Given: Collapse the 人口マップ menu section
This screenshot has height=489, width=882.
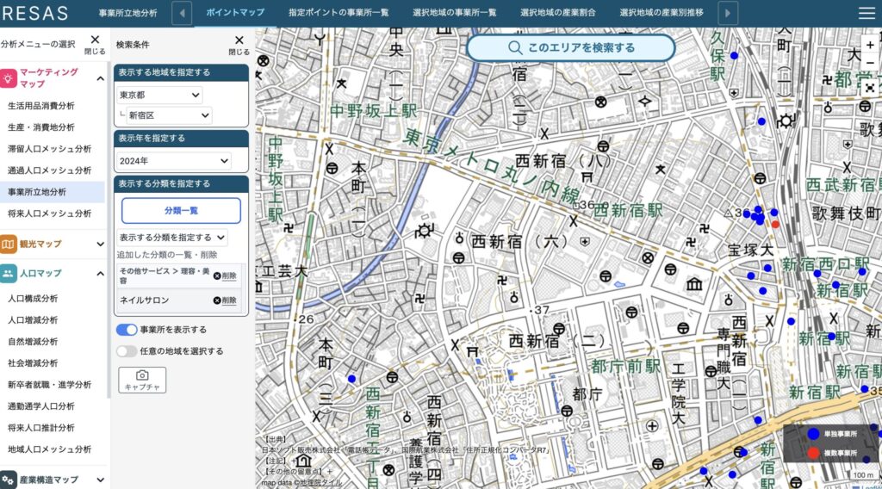Looking at the screenshot, I should [100, 274].
